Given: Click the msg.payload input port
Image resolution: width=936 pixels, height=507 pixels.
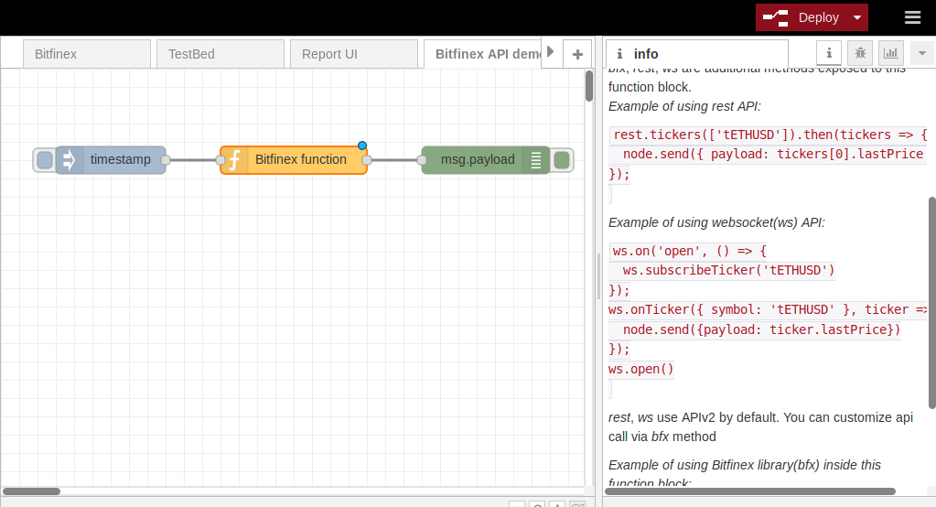Looking at the screenshot, I should click(x=422, y=160).
